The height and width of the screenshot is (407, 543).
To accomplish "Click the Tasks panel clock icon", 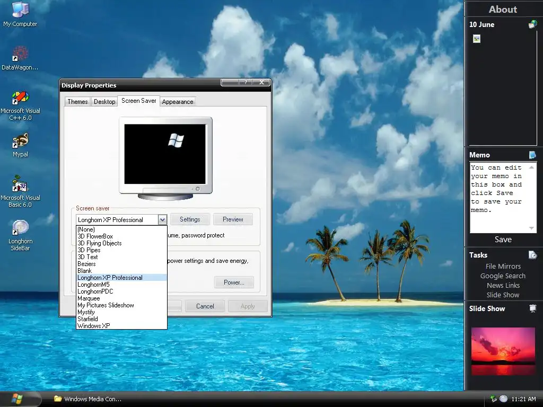I will pyautogui.click(x=532, y=255).
